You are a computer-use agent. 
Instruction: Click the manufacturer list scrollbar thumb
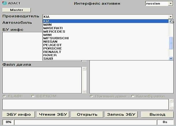[x=171, y=43]
